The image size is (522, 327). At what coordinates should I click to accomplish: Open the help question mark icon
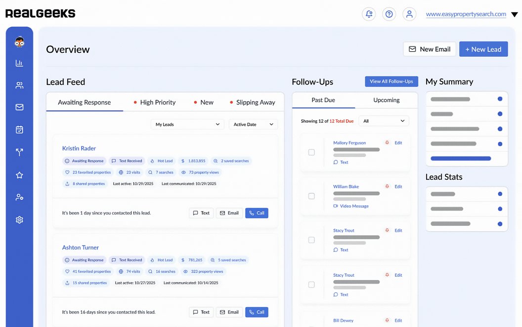pyautogui.click(x=389, y=14)
